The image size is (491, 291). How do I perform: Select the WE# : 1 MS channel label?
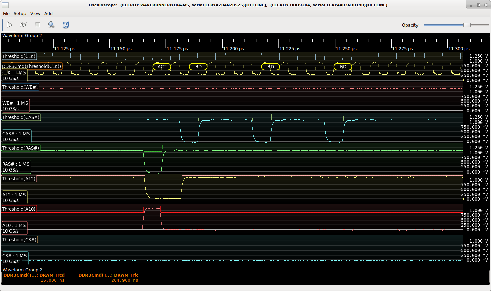tap(15, 106)
